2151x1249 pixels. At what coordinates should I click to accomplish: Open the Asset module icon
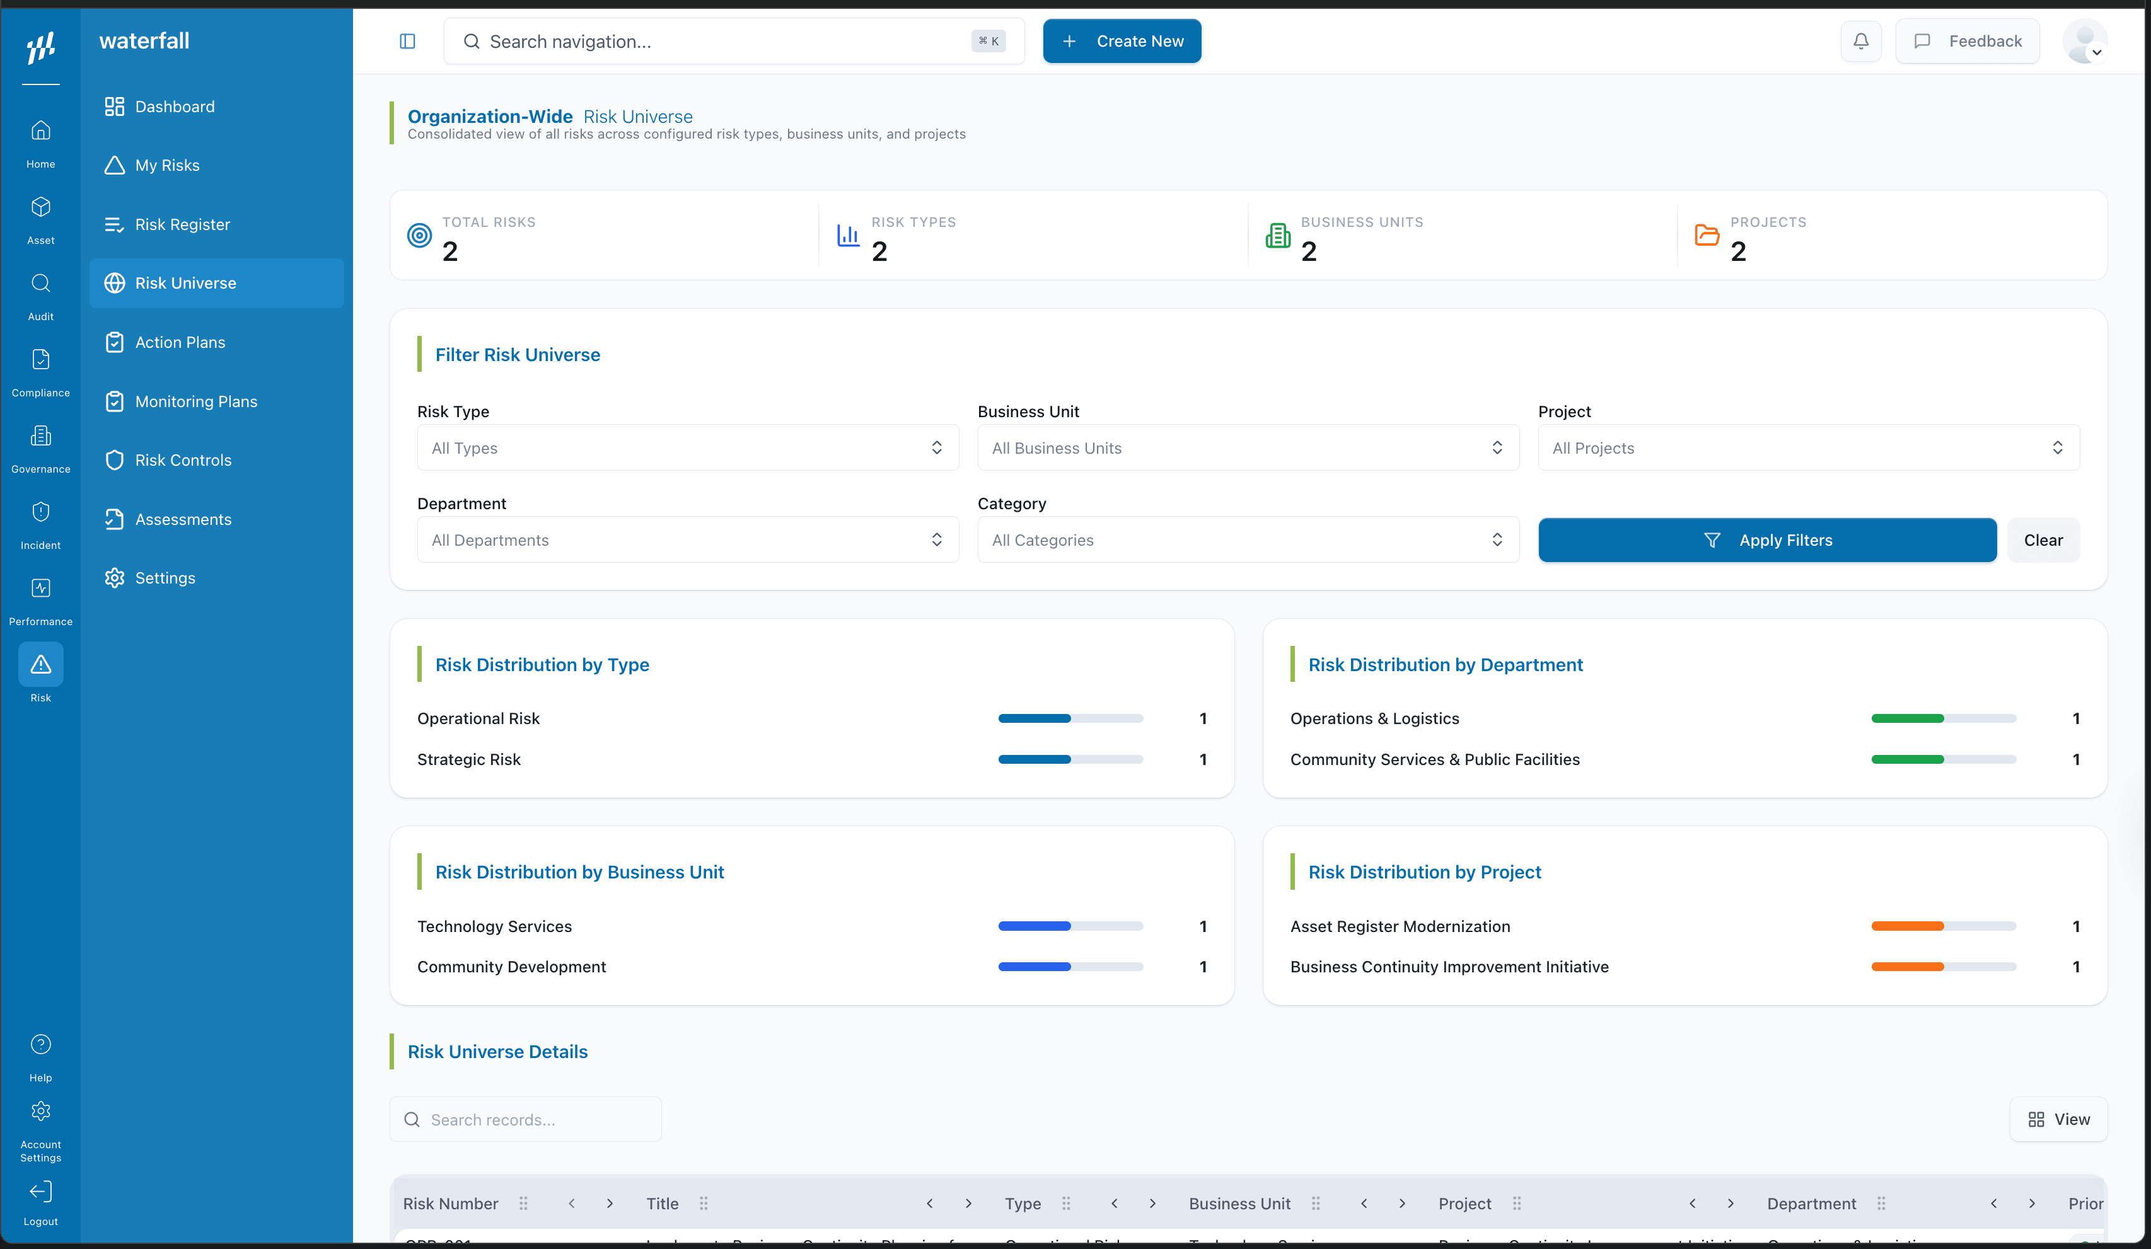click(40, 207)
